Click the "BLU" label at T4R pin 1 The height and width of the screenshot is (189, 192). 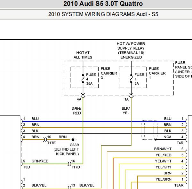click(168, 119)
